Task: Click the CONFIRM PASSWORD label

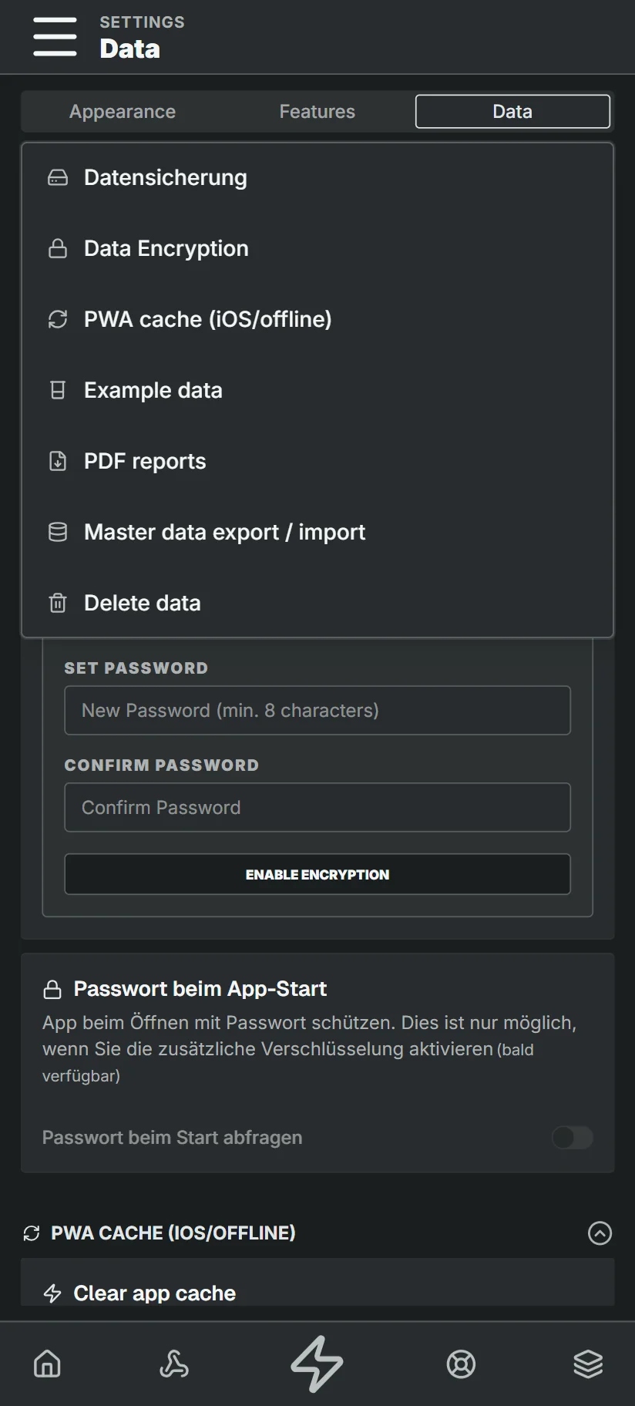Action: pos(162,765)
